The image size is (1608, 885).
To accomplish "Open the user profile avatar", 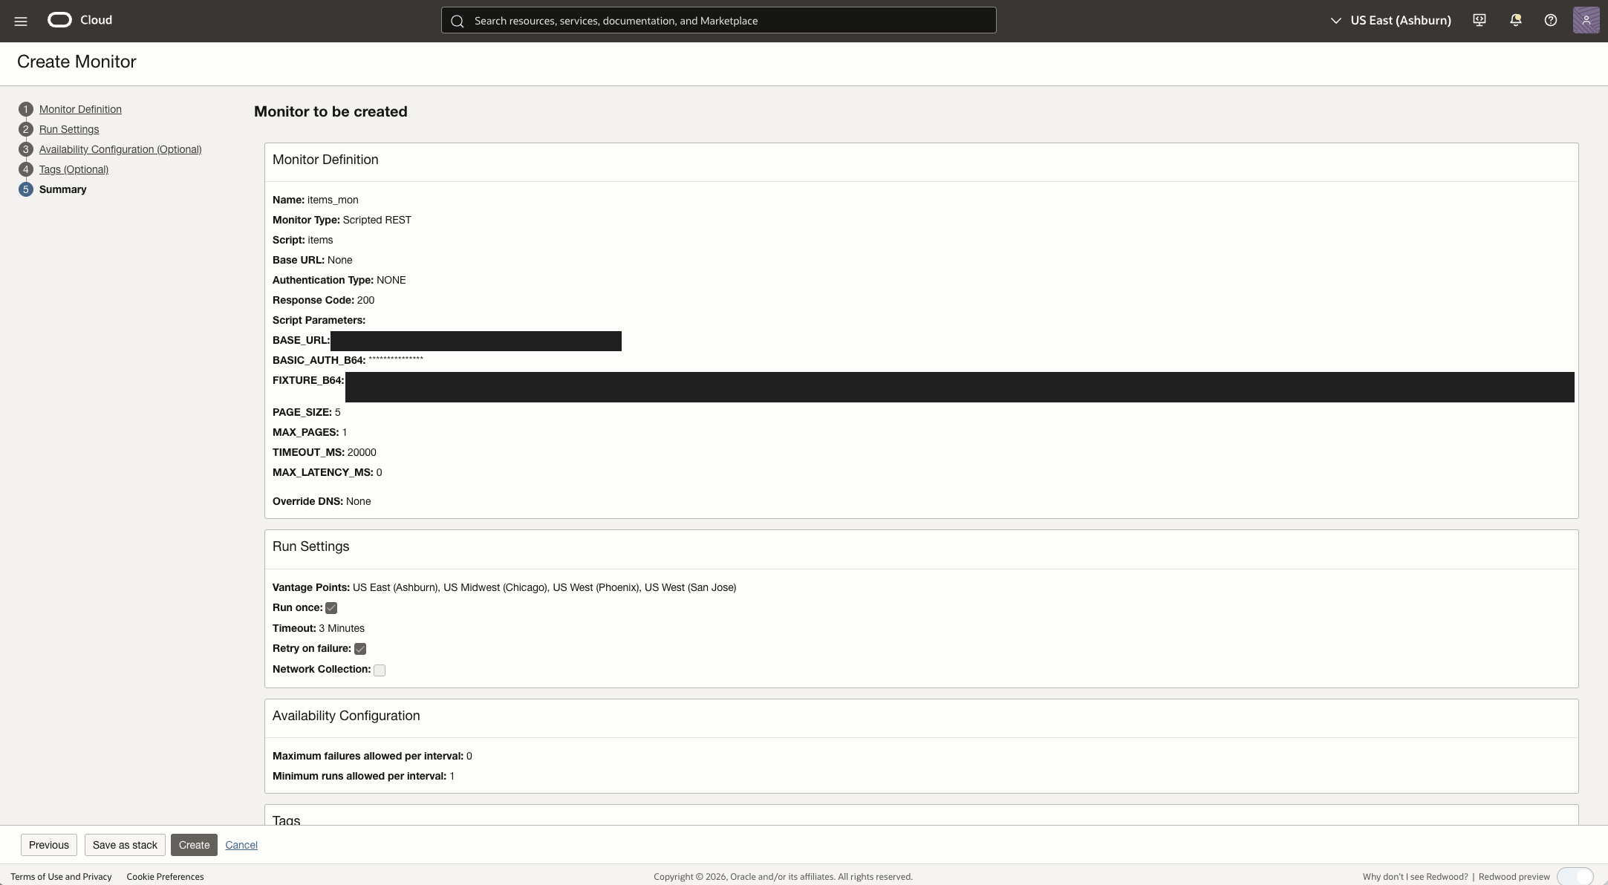I will pyautogui.click(x=1586, y=20).
